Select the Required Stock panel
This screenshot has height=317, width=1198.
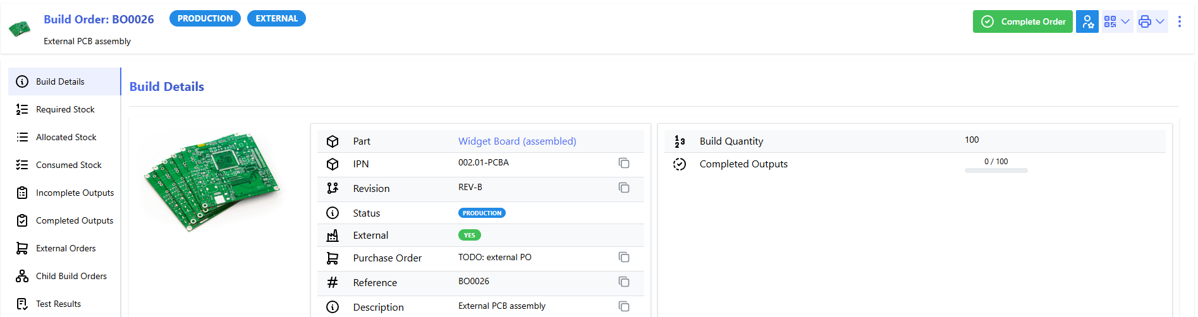(x=65, y=109)
